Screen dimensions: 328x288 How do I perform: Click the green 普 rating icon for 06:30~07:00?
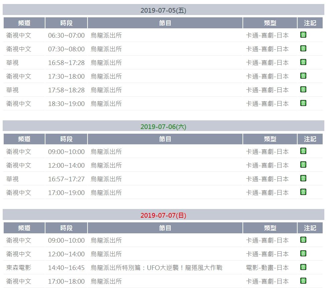pos(303,35)
